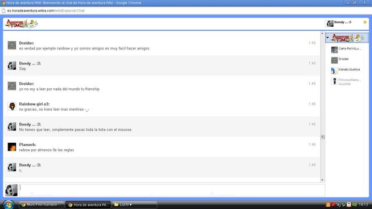Switch to 'Muro:Finn humano' taskbar window
This screenshot has width=372, height=209.
41,204
